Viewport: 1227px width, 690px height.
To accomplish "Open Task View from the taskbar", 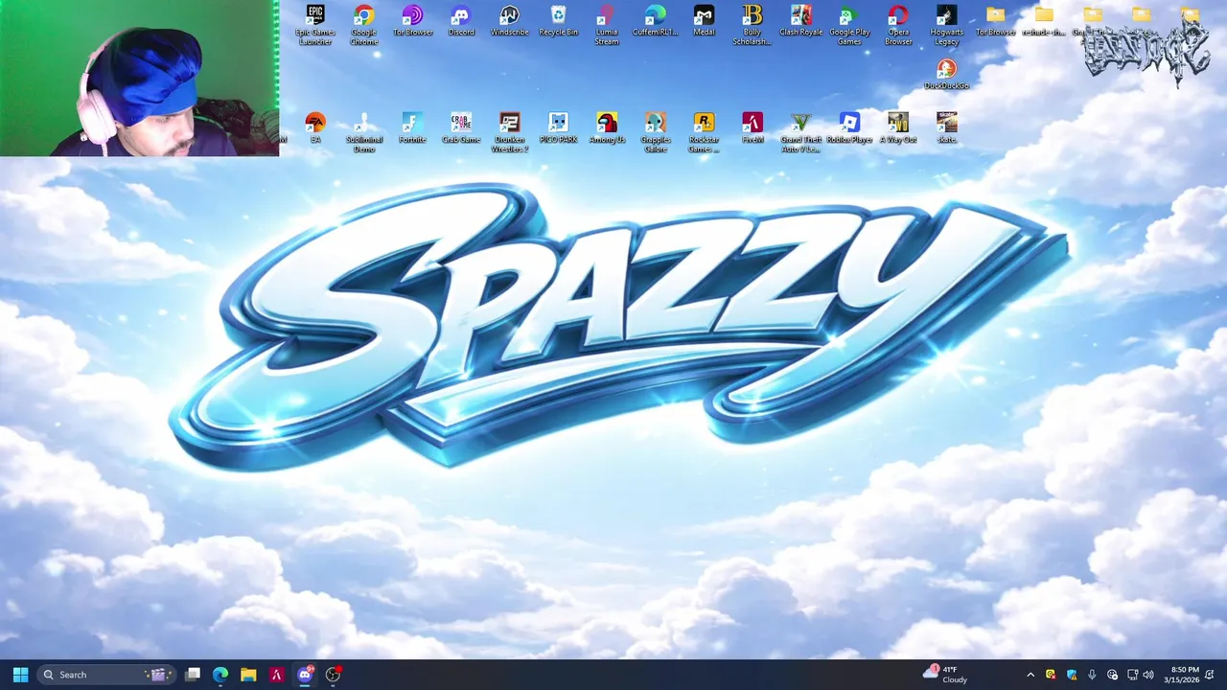I will coord(193,675).
